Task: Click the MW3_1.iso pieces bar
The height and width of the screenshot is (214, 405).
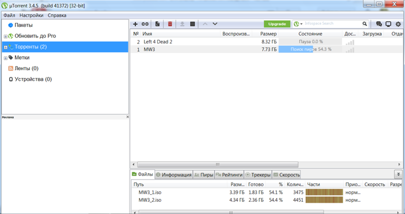Action: pyautogui.click(x=324, y=192)
